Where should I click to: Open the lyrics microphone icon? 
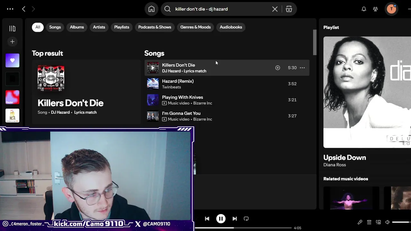360,222
